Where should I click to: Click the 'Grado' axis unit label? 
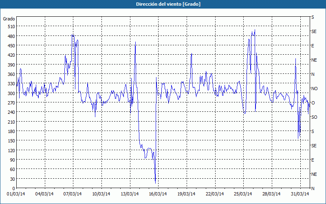click(x=9, y=19)
